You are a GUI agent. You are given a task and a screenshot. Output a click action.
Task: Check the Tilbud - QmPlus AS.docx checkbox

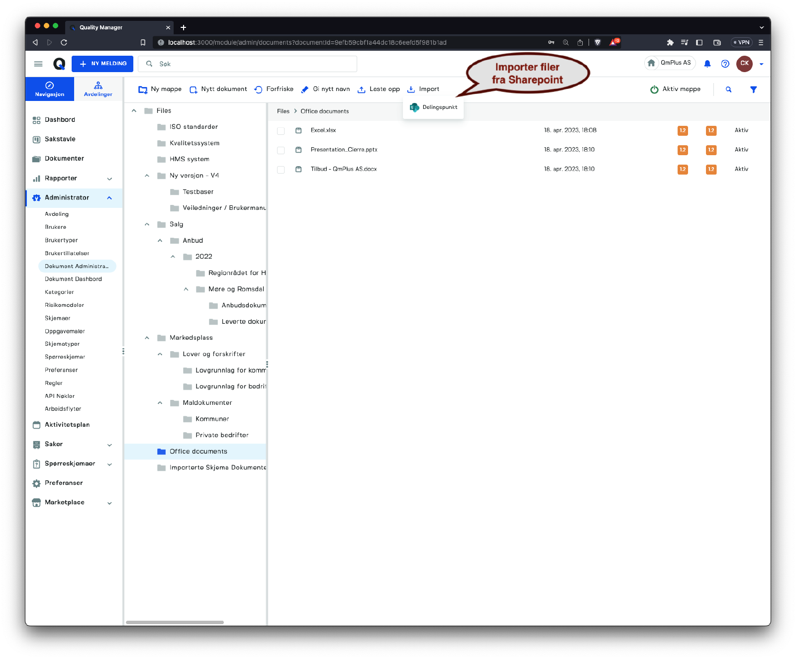281,170
